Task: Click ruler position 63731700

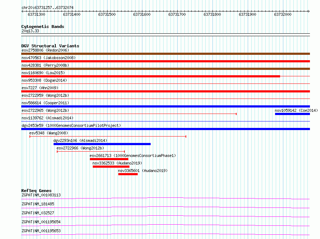Action: pyautogui.click(x=177, y=14)
